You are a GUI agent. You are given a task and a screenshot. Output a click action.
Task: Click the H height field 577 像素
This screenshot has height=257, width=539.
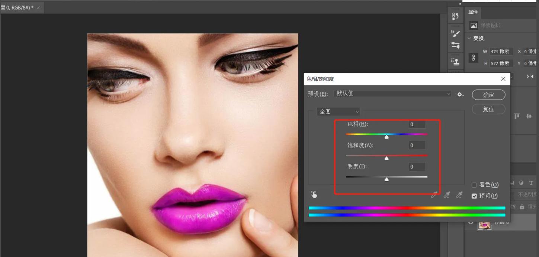click(x=501, y=64)
